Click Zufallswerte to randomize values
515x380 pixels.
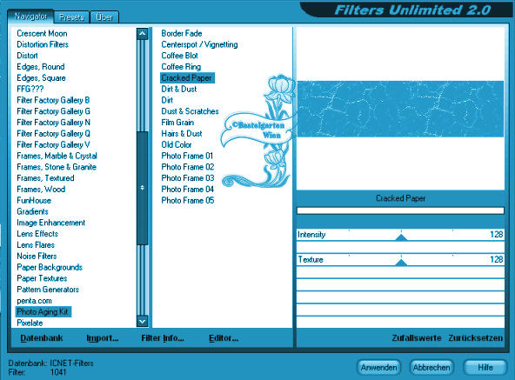(417, 338)
